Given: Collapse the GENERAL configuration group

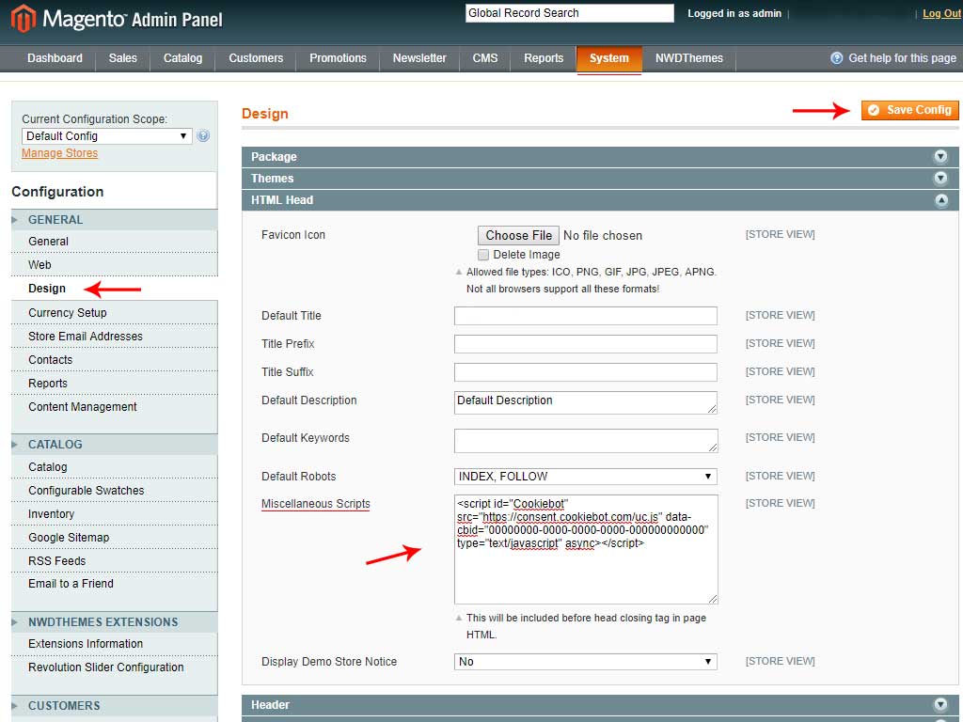Looking at the screenshot, I should 114,219.
